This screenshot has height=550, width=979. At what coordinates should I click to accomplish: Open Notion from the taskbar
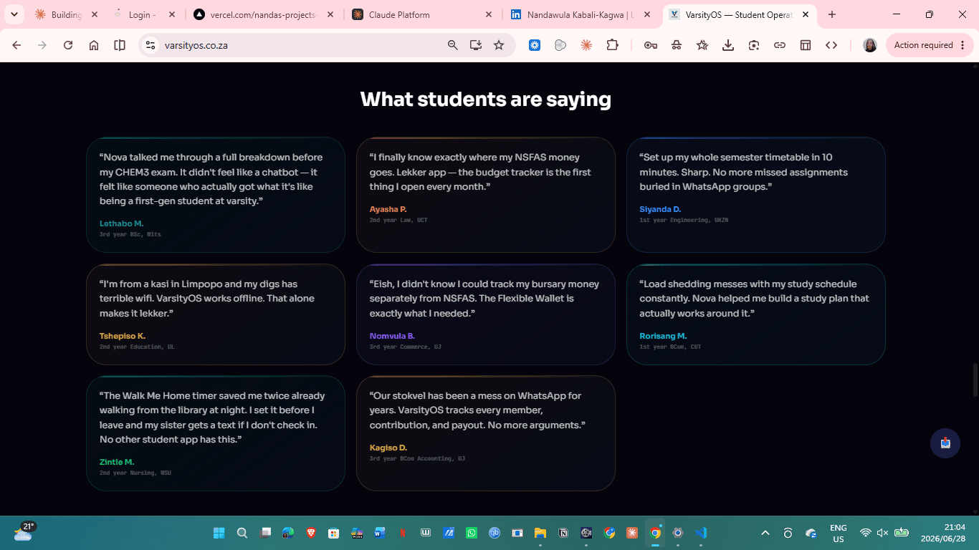(x=563, y=533)
